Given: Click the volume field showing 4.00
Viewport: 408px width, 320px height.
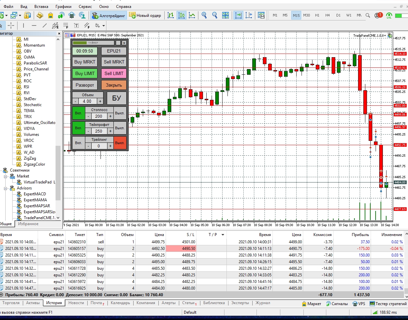Looking at the screenshot, I should 88,101.
